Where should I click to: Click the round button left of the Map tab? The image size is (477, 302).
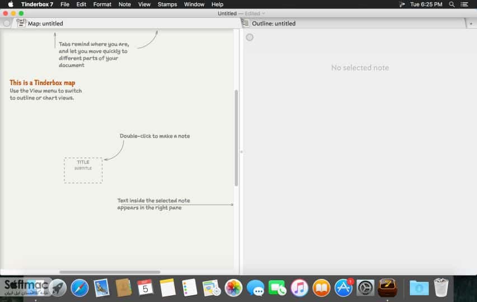coord(6,23)
